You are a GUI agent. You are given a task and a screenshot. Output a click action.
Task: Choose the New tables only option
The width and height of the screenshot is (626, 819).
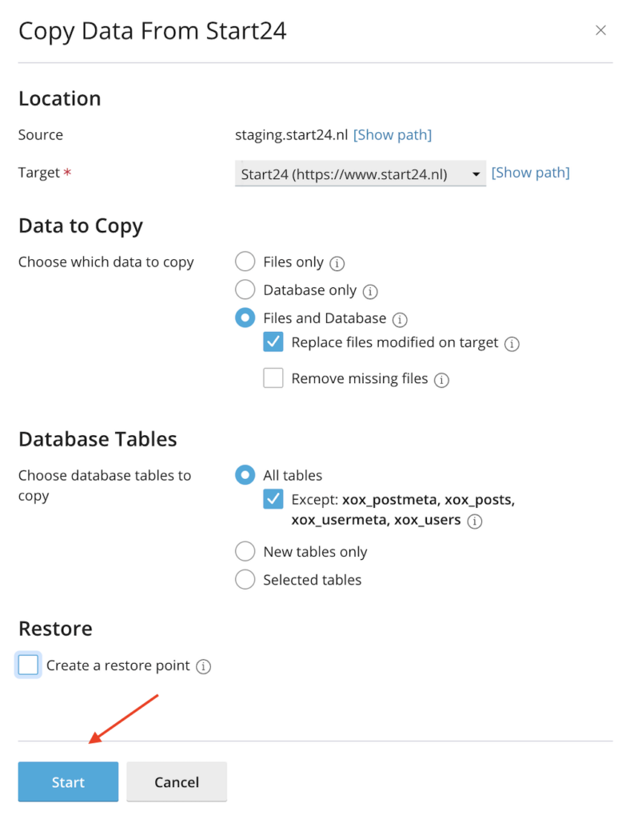[245, 551]
